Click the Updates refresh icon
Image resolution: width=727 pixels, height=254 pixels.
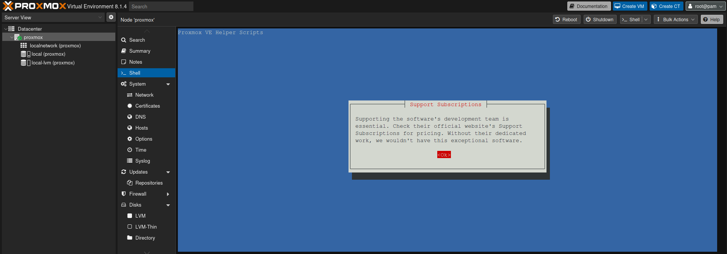[124, 172]
